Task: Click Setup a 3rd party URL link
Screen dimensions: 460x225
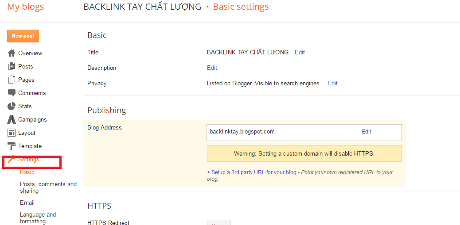Action: tap(252, 172)
